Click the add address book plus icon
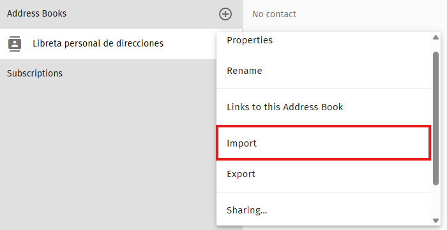Viewport: 447px width, 230px height. (x=225, y=14)
